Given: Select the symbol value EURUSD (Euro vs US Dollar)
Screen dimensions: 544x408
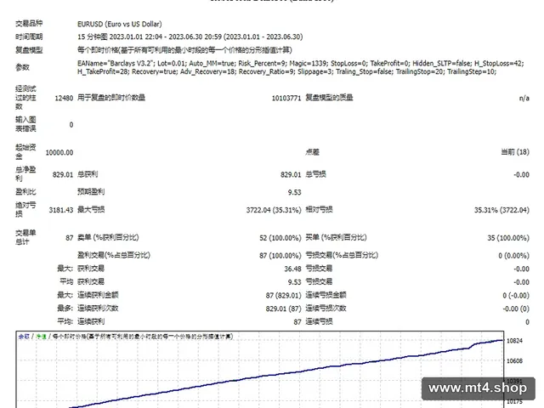Looking at the screenshot, I should coord(120,24).
